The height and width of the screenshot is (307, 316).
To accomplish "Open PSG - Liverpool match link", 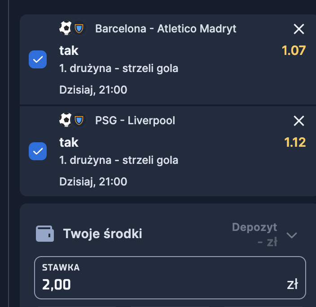I will coord(135,121).
